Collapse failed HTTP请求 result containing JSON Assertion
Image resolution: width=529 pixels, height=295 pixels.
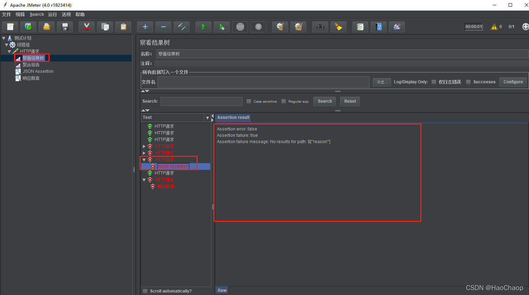[x=144, y=160]
